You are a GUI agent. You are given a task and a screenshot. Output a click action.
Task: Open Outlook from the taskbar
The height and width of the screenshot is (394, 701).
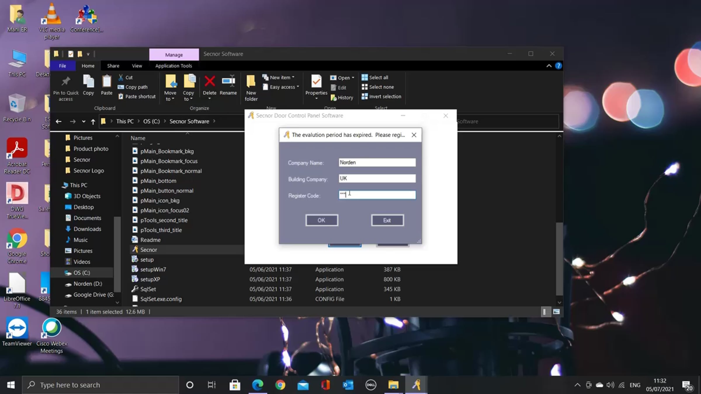[x=348, y=385]
